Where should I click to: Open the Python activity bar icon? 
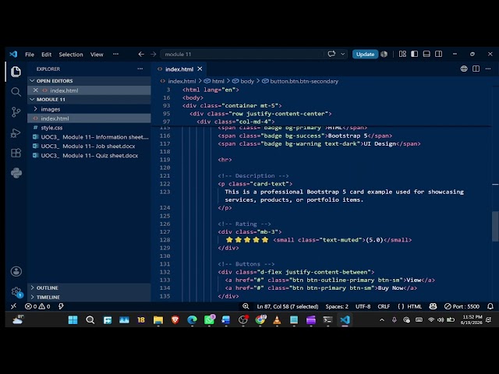tap(16, 173)
